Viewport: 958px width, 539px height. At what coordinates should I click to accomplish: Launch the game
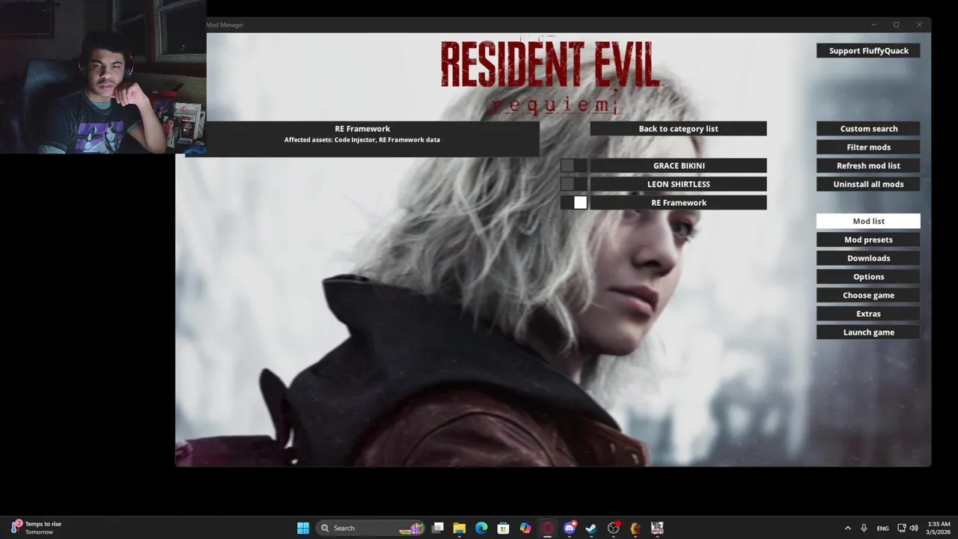(868, 332)
